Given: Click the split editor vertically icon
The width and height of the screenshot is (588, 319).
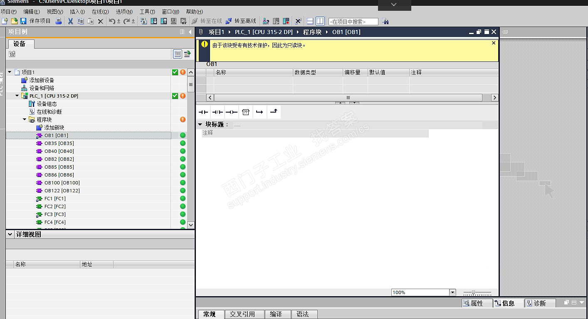Looking at the screenshot, I should pos(320,21).
